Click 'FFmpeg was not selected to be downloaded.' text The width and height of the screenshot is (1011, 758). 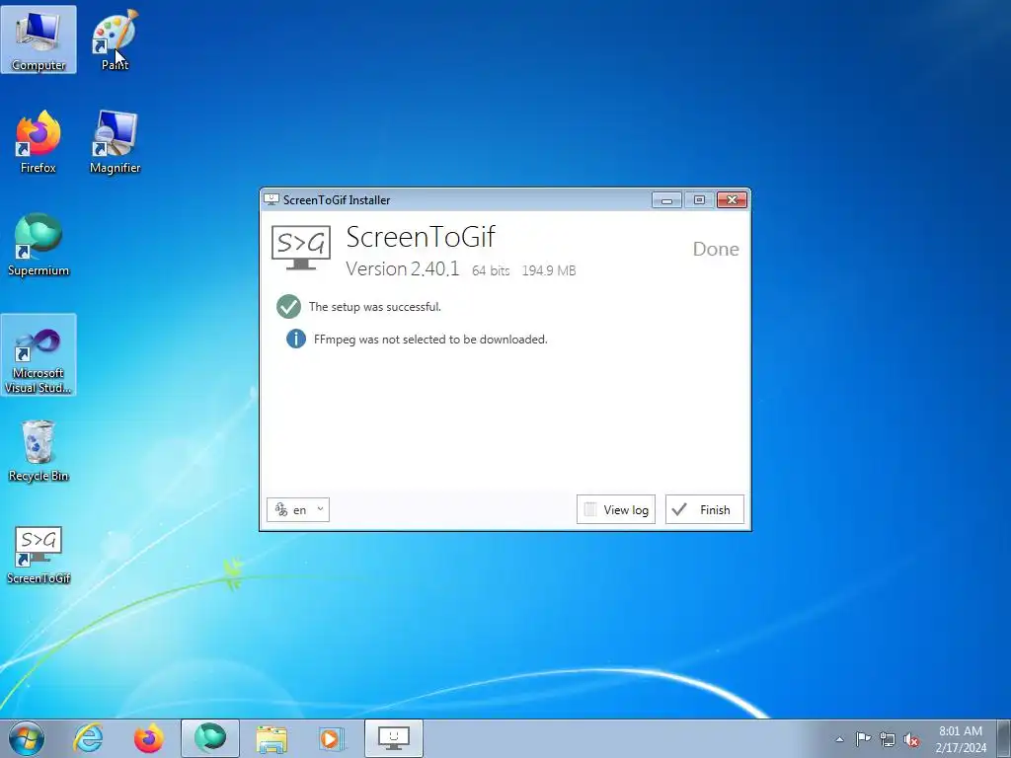point(430,340)
